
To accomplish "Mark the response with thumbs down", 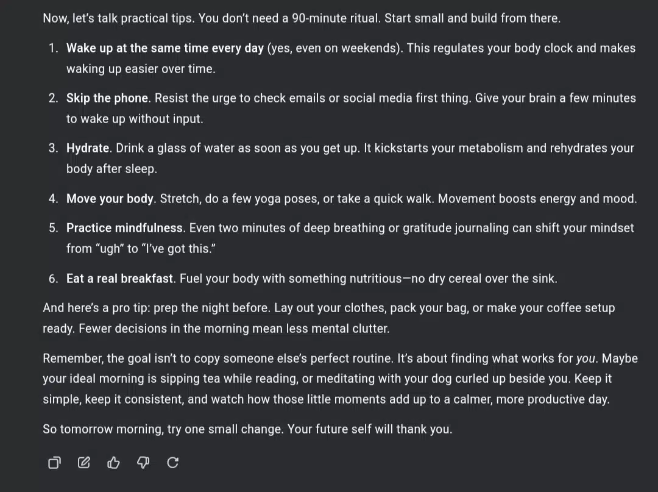I will [143, 463].
